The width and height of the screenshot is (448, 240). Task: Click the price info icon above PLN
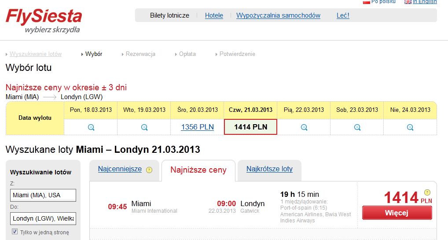click(427, 192)
